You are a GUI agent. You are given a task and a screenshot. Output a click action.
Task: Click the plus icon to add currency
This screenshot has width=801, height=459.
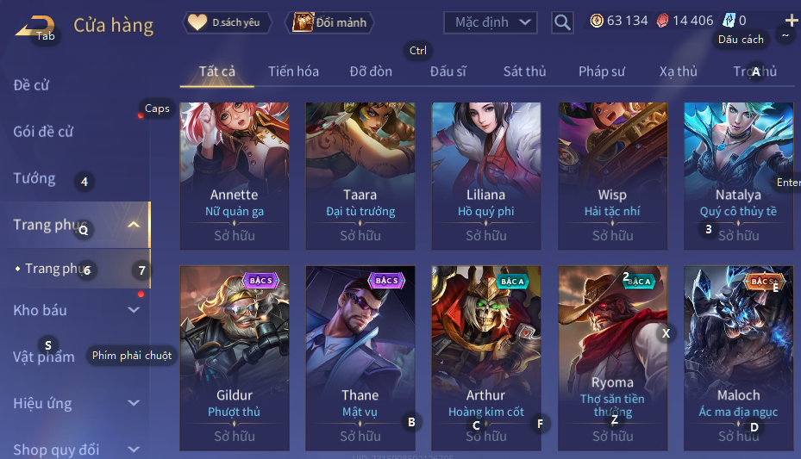[x=792, y=21]
